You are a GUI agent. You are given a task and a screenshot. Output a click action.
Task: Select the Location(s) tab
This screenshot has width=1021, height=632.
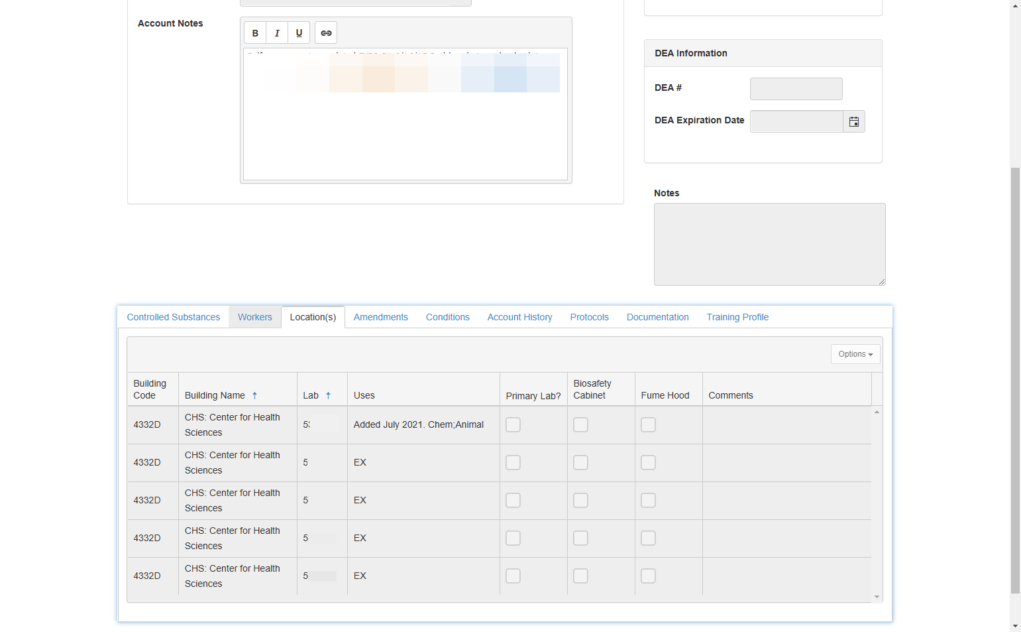313,317
